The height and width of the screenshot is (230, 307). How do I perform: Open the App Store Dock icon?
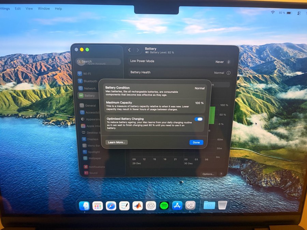click(x=177, y=206)
